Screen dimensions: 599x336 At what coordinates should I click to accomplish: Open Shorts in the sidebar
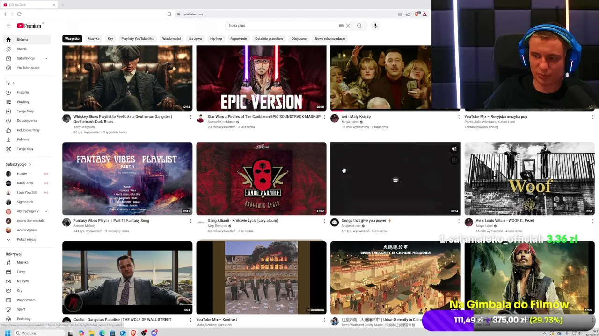coord(26,49)
